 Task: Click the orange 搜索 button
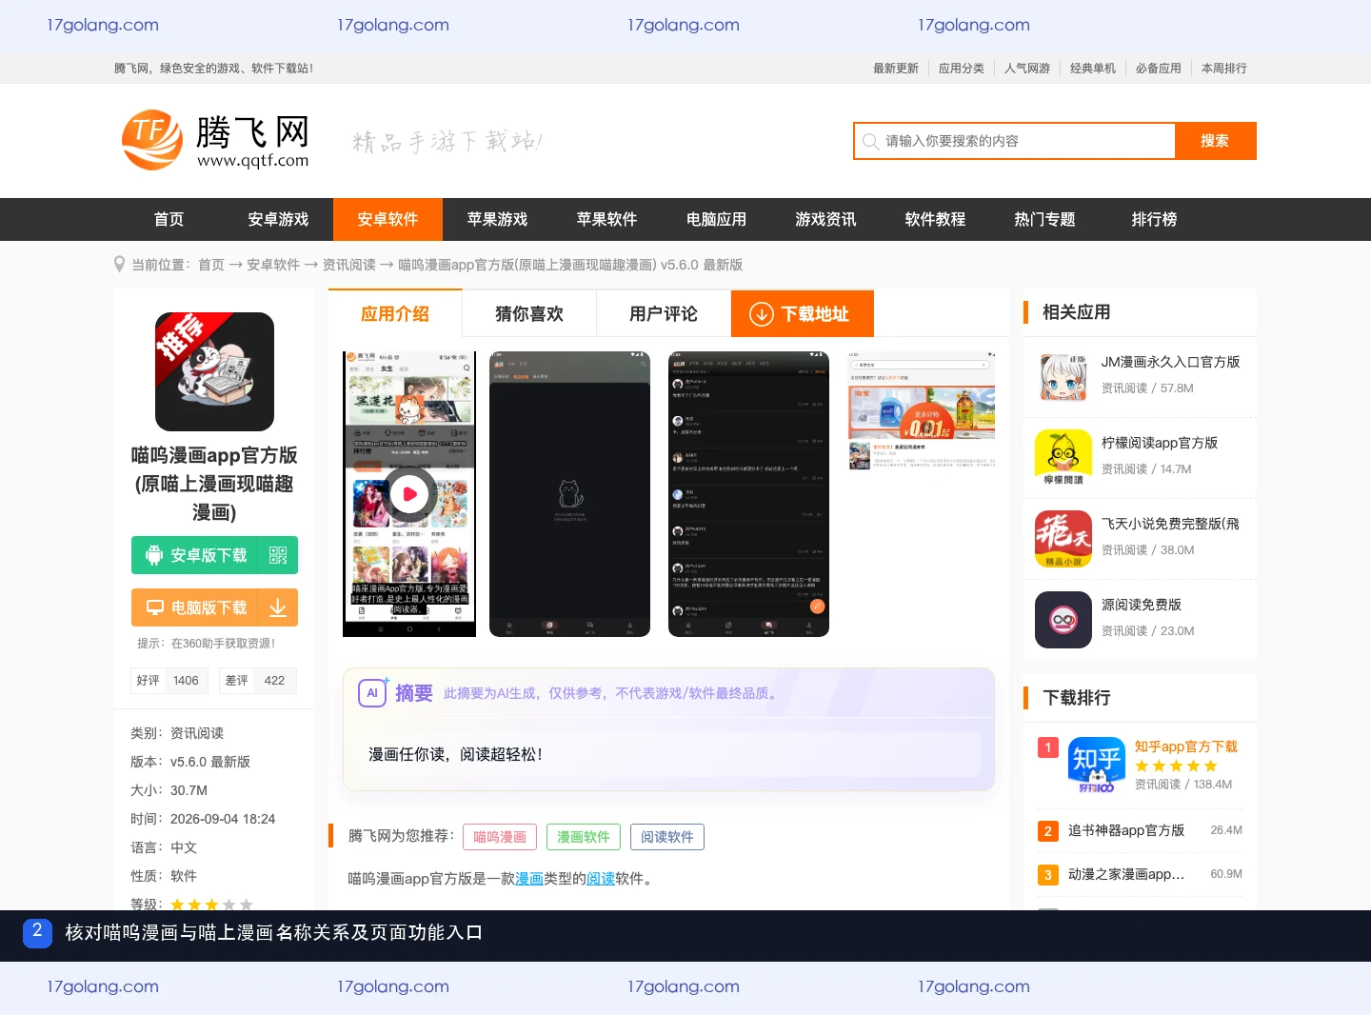1215,141
